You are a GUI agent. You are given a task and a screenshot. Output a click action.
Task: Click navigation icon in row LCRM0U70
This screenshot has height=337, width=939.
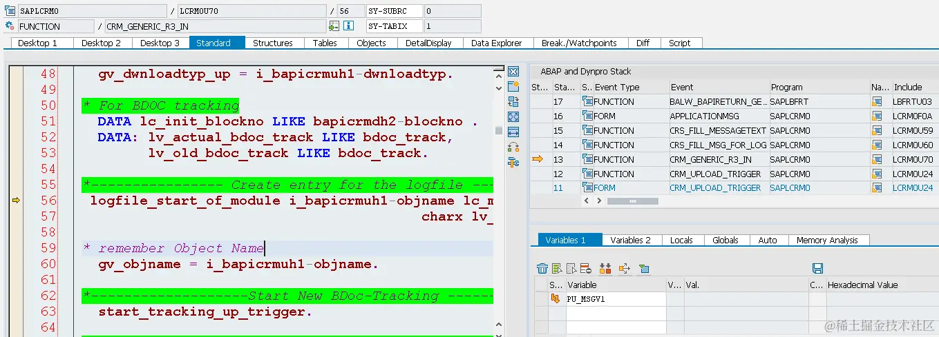click(877, 160)
